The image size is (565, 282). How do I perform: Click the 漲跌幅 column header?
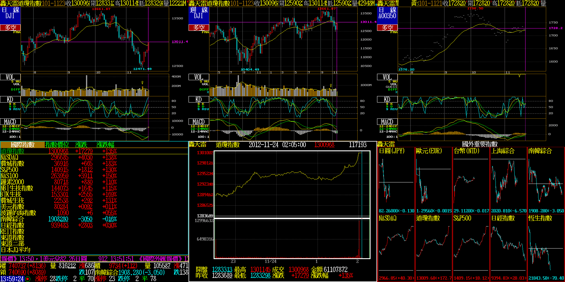click(x=105, y=145)
